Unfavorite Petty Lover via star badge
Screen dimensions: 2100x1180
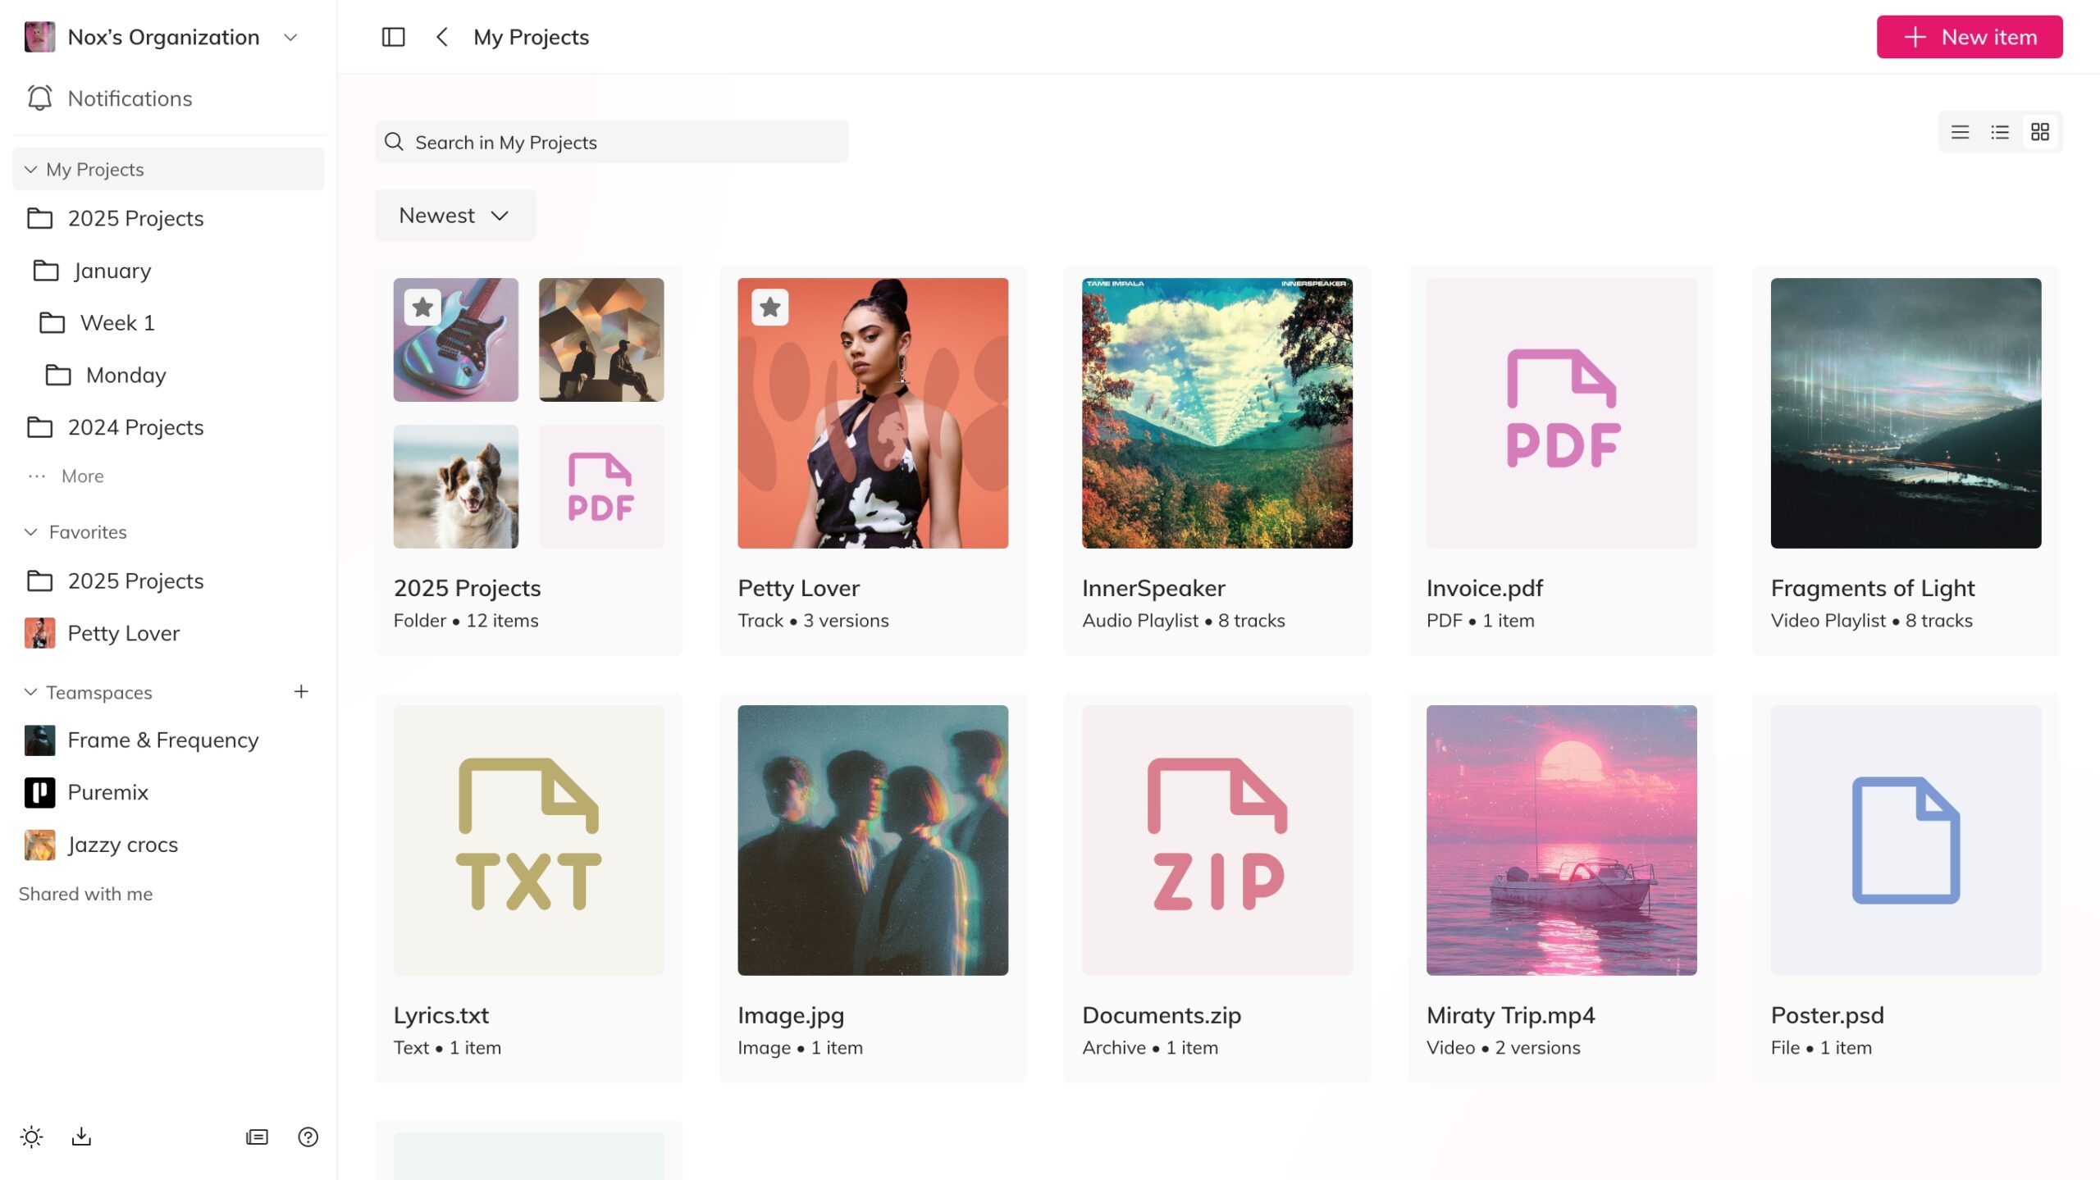pyautogui.click(x=769, y=308)
